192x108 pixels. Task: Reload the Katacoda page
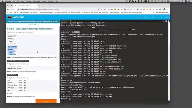click(x=14, y=9)
